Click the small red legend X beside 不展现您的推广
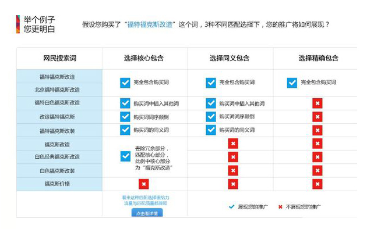 coord(280,207)
